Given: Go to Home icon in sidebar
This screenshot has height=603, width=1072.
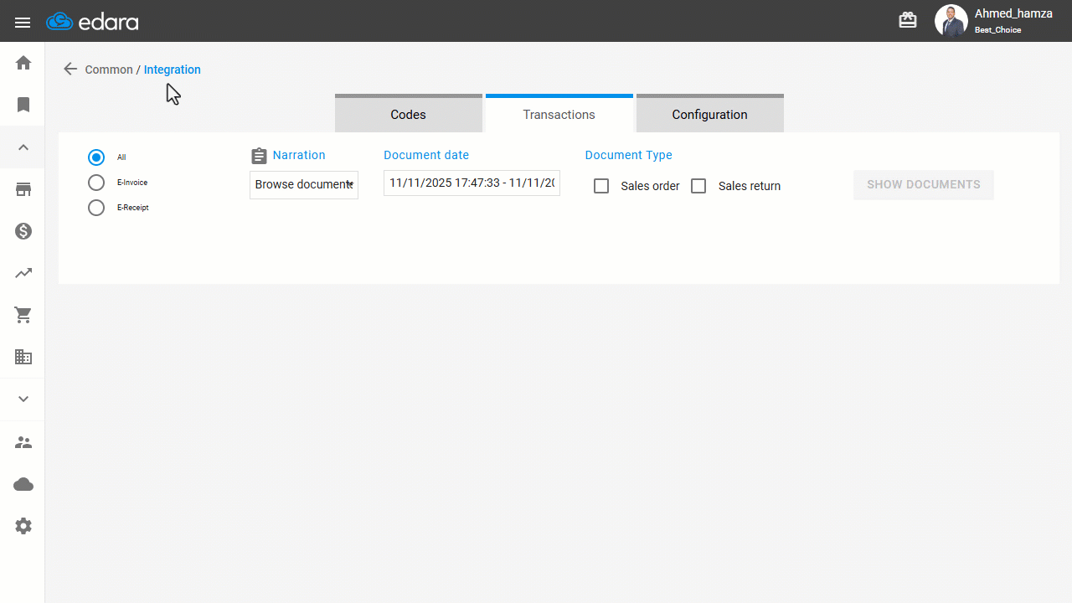Looking at the screenshot, I should (x=23, y=63).
